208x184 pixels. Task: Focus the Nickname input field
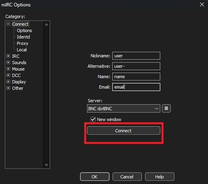136,56
